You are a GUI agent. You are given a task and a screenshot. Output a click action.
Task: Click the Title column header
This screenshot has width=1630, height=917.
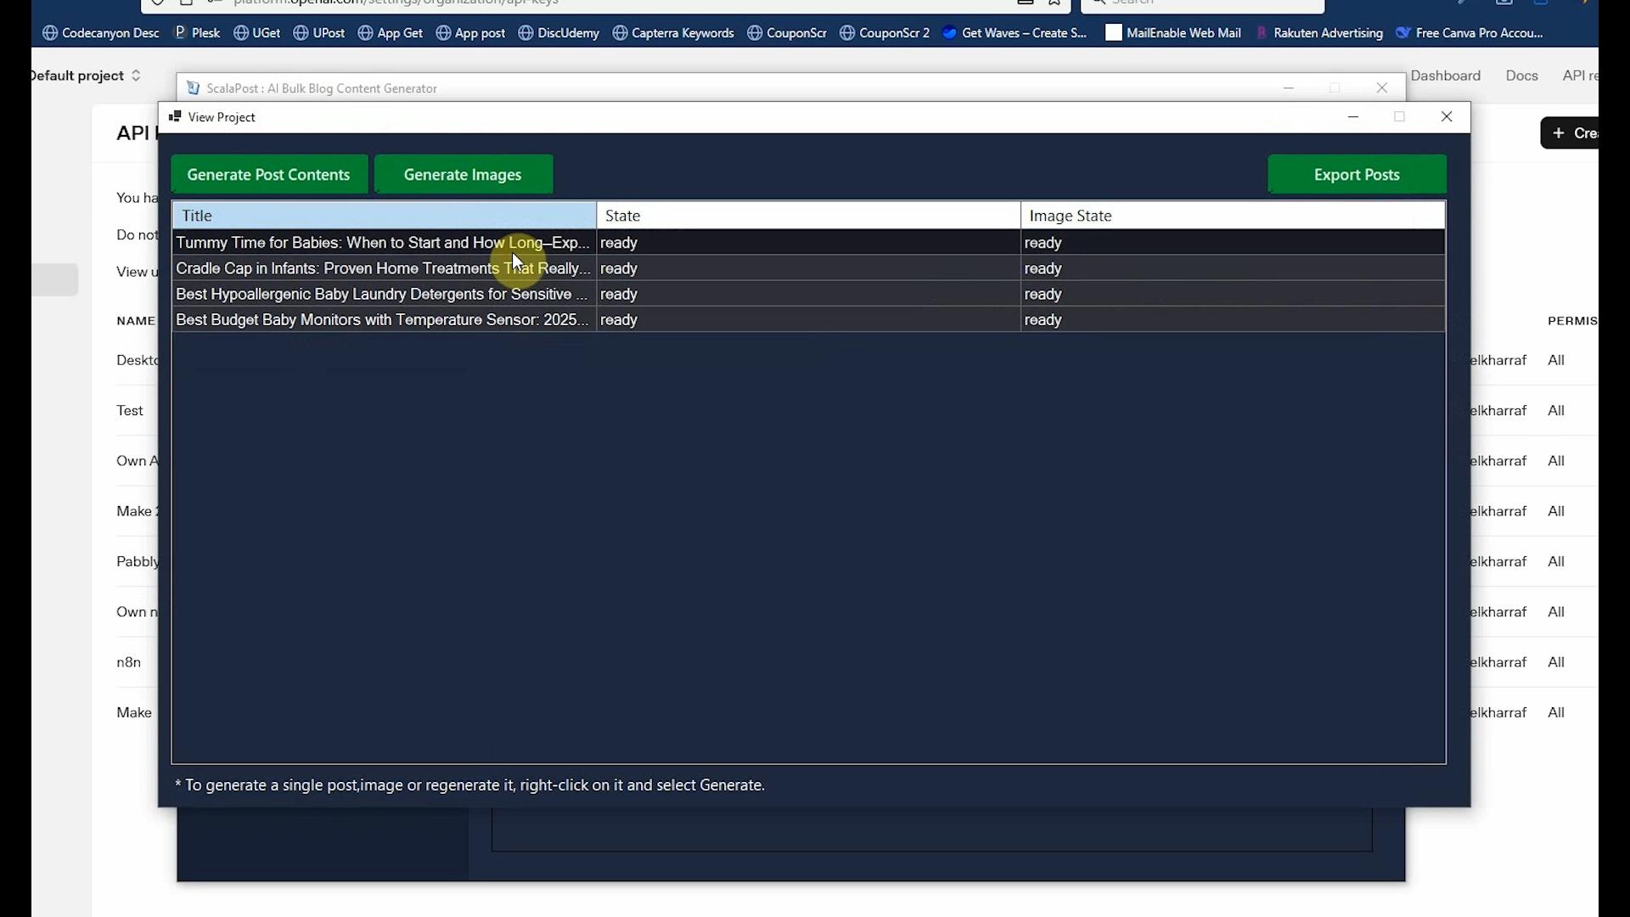(x=196, y=215)
